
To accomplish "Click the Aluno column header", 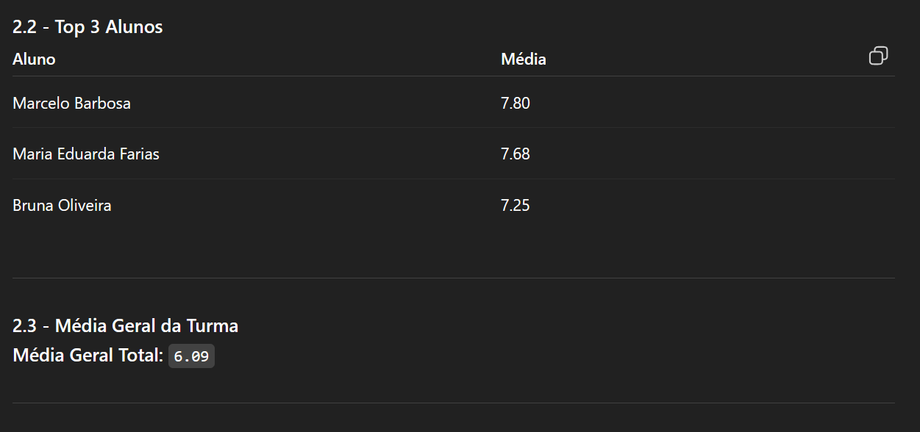I will (34, 60).
